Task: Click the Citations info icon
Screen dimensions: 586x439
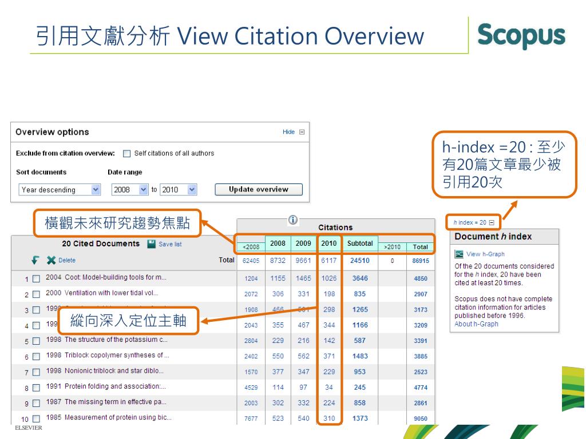Action: (293, 220)
